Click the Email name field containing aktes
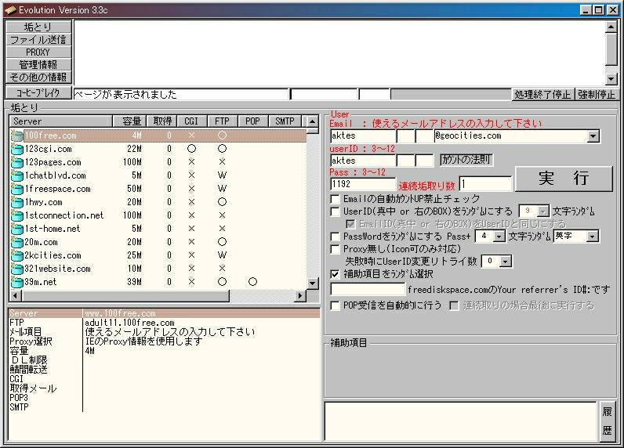The width and height of the screenshot is (624, 448). click(363, 136)
